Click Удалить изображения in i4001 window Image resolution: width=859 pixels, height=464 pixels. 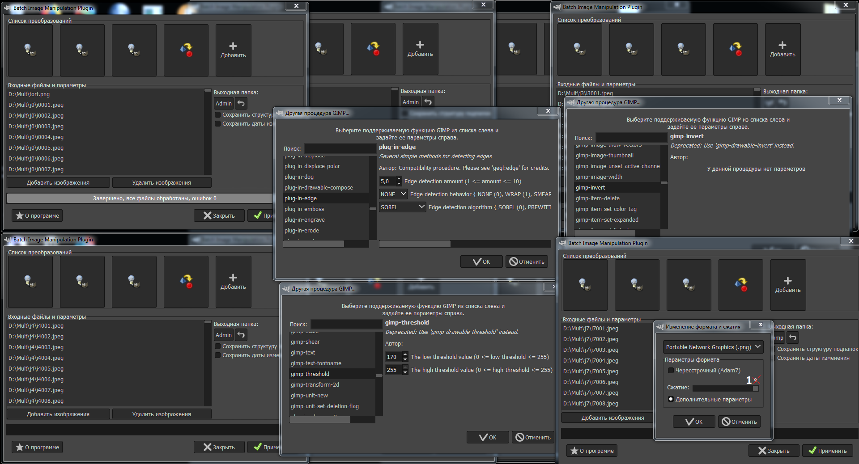click(162, 414)
